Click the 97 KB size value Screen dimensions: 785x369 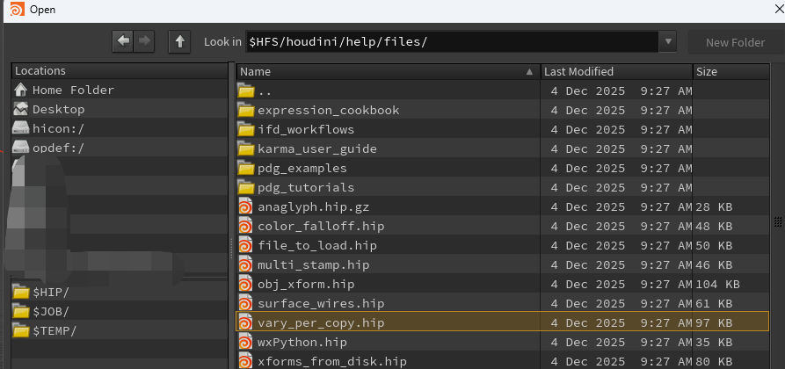[x=714, y=323]
